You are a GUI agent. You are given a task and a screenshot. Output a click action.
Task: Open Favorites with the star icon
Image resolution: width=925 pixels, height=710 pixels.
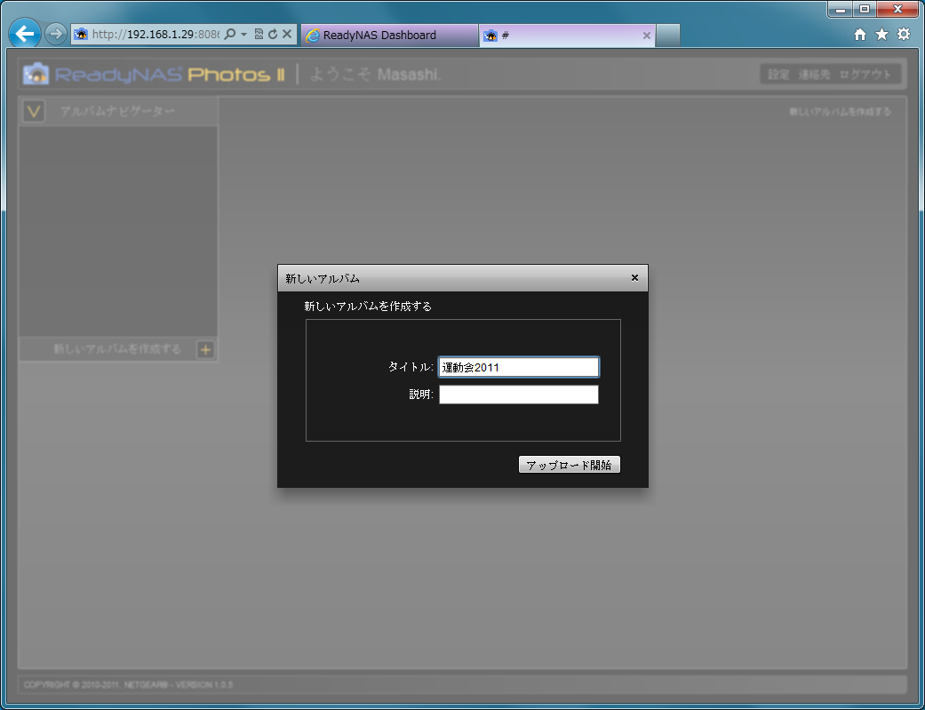click(x=881, y=35)
